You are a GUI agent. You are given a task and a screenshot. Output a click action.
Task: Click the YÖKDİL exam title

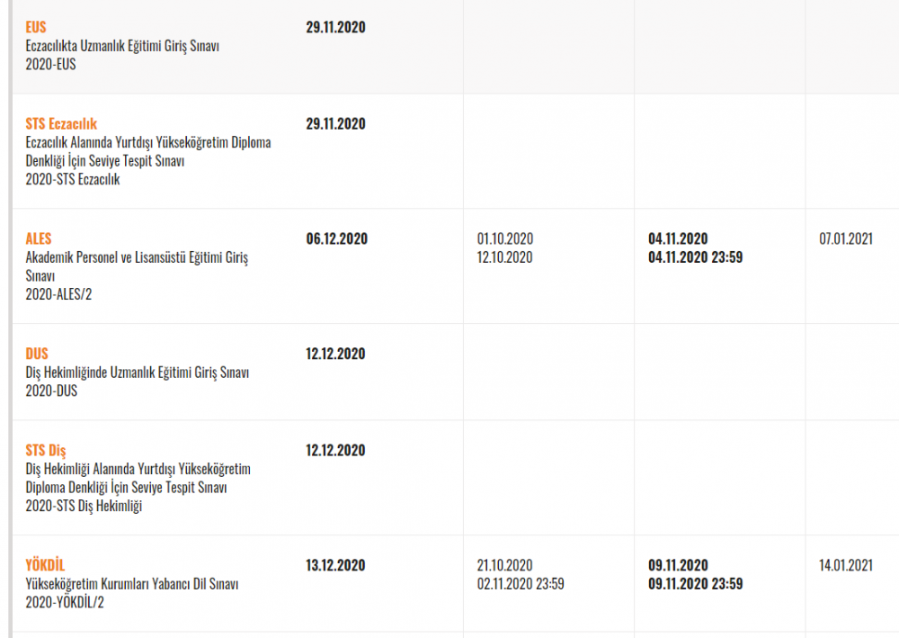(45, 565)
